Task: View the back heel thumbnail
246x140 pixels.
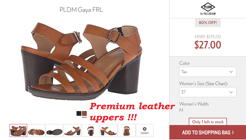Action: tap(90, 130)
